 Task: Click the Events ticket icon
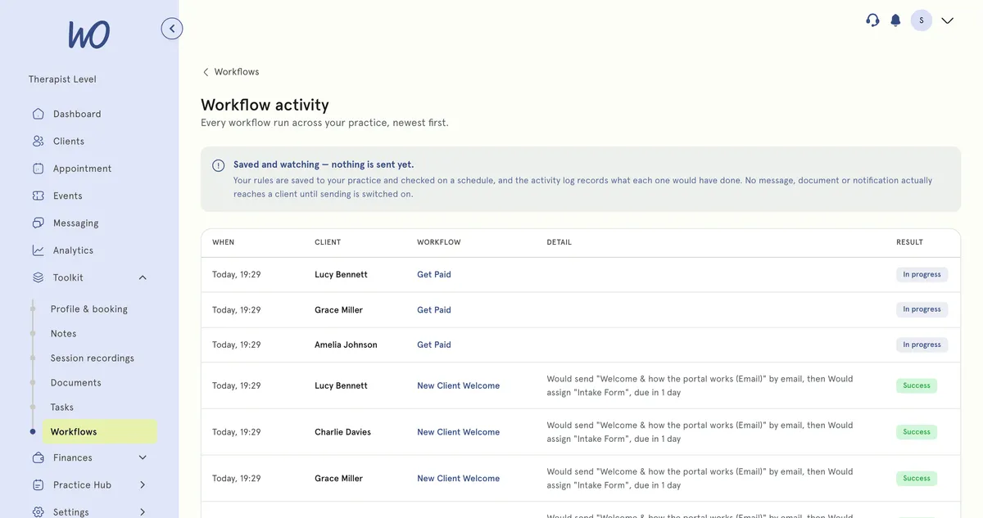pyautogui.click(x=39, y=196)
